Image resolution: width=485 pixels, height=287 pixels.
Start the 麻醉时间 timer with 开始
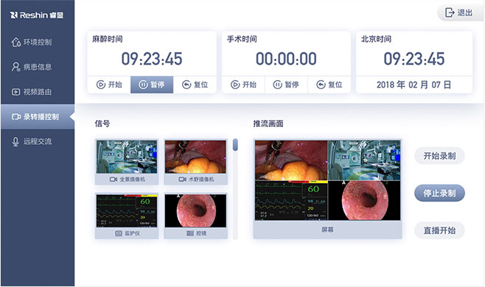click(x=109, y=85)
